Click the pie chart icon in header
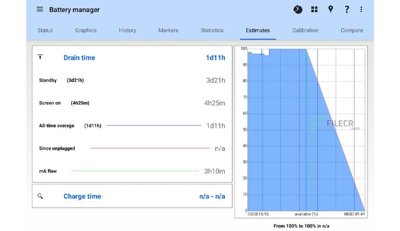 pos(298,10)
